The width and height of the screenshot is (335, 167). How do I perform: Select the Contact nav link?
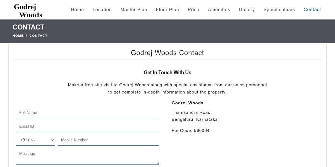312,9
